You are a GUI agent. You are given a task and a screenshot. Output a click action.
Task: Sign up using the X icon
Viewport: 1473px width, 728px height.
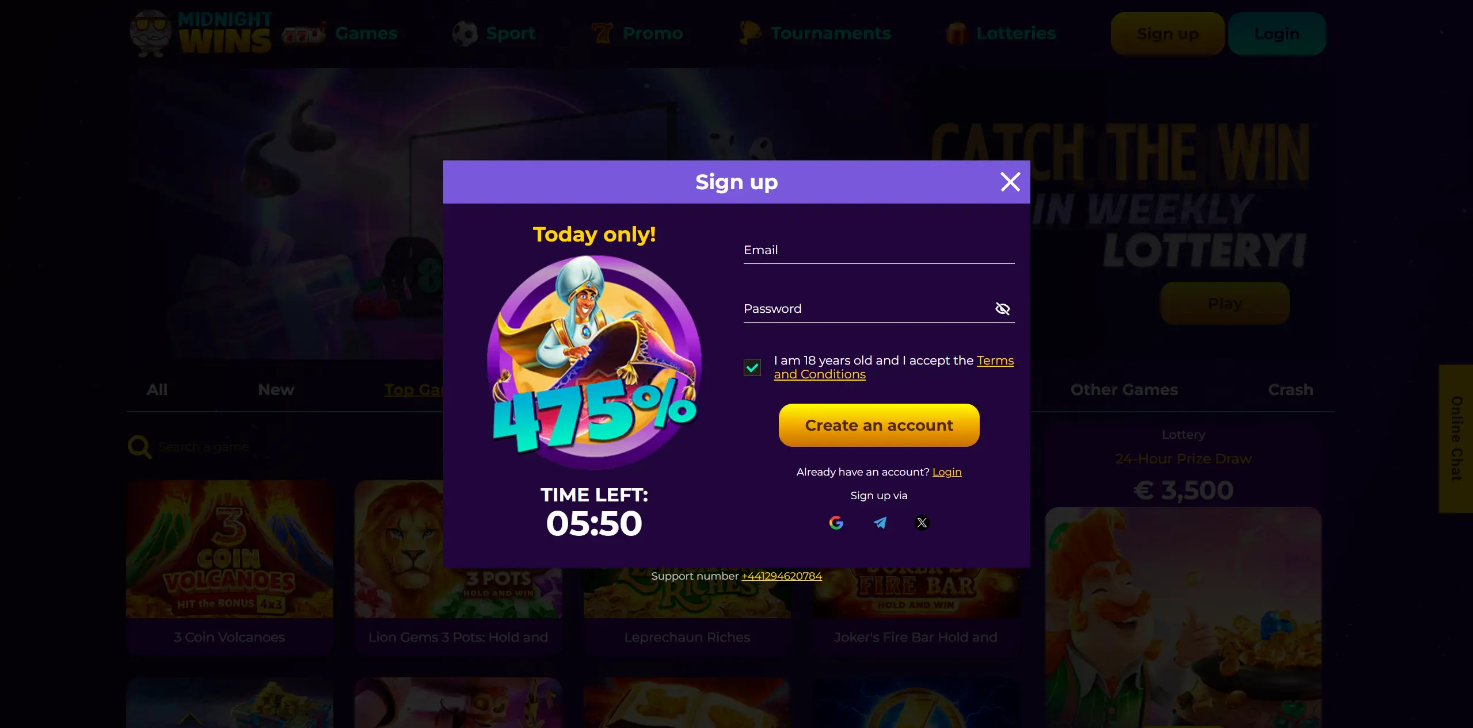(x=922, y=523)
